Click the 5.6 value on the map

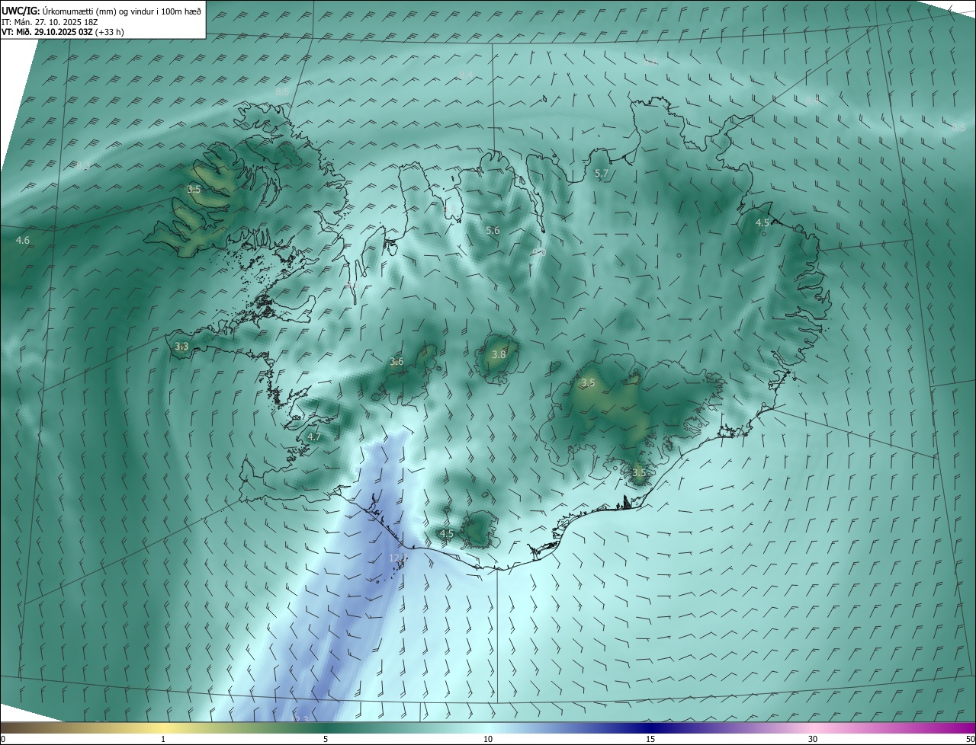pyautogui.click(x=493, y=231)
